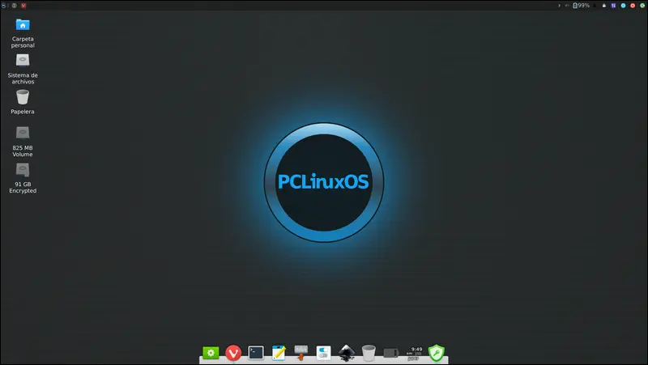Open the 825 MB Volume drive icon
This screenshot has width=648, height=365.
23,133
